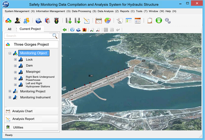Open the Help menu
This screenshot has height=140, width=205.
point(171,11)
